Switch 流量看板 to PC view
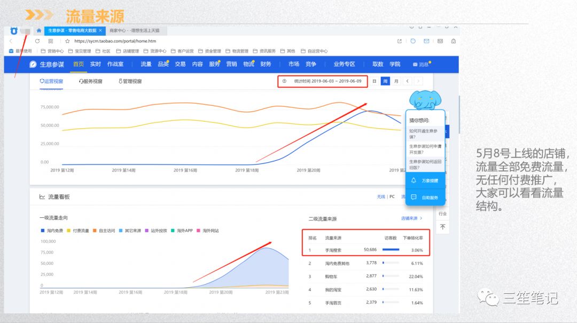This screenshot has height=323, width=577. click(392, 197)
